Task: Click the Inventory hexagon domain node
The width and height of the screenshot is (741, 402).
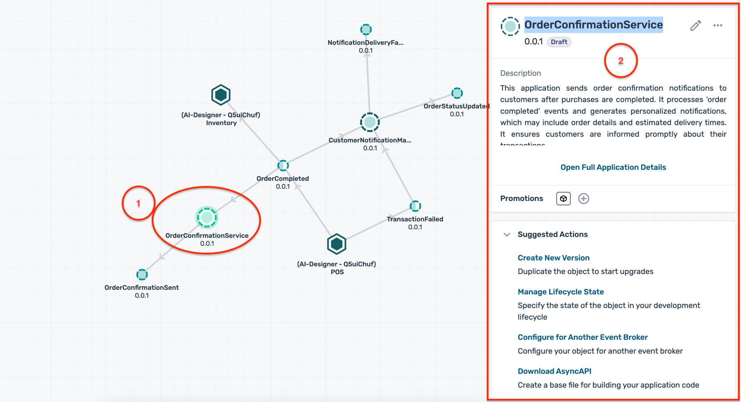Action: pyautogui.click(x=221, y=95)
